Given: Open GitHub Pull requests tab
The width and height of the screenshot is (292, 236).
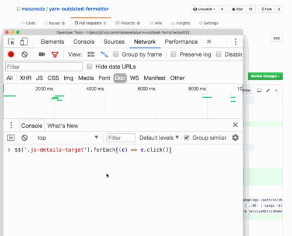Looking at the screenshot, I should [x=91, y=23].
